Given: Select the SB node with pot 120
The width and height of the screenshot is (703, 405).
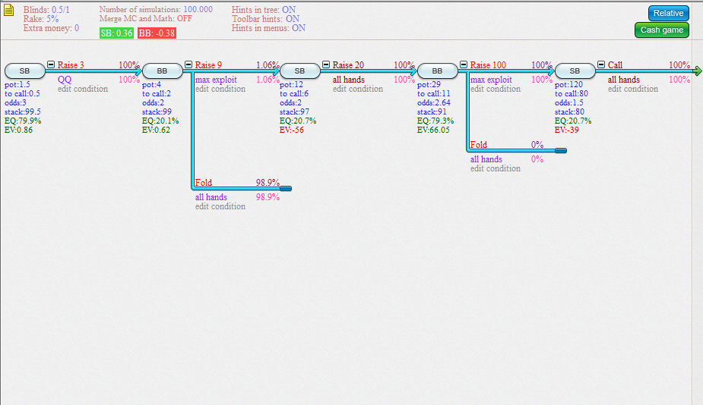Looking at the screenshot, I should (575, 71).
